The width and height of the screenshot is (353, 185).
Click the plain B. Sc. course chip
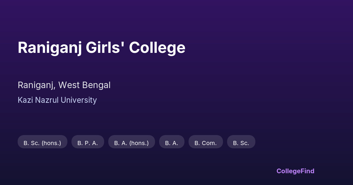point(241,143)
